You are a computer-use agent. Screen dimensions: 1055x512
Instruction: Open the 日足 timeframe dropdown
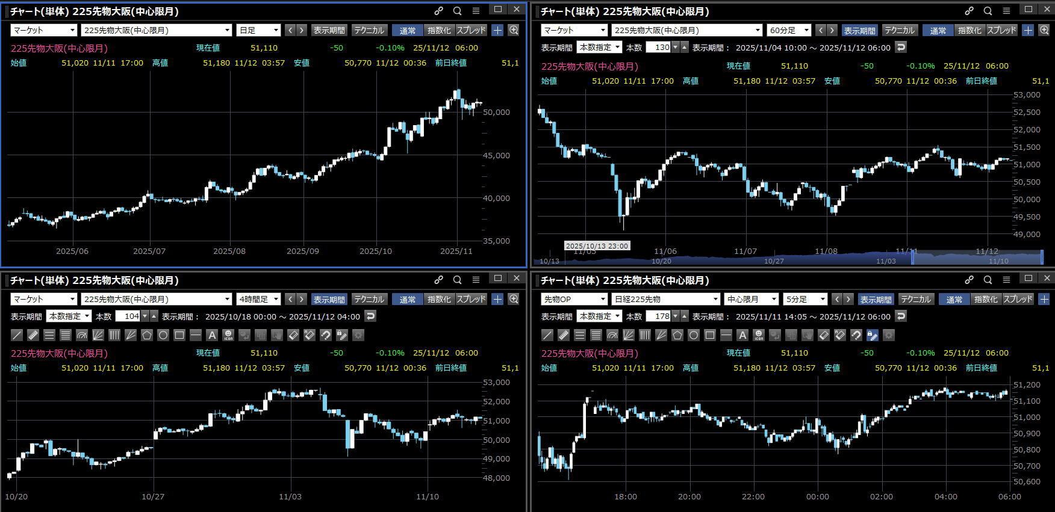[259, 30]
